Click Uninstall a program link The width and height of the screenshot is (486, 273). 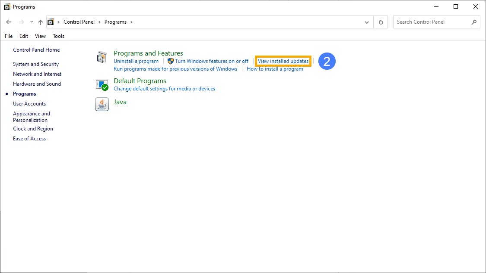(136, 61)
